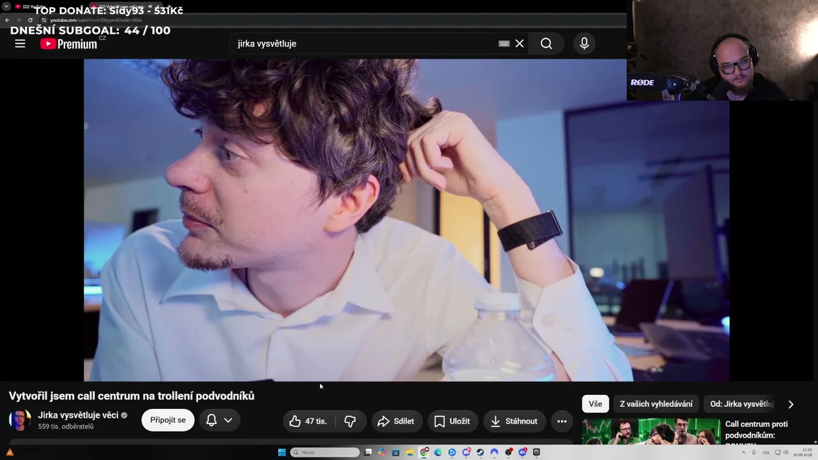
Task: Reload the page in the browser
Action: pyautogui.click(x=30, y=20)
